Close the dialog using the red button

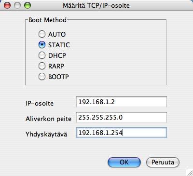tap(7, 5)
